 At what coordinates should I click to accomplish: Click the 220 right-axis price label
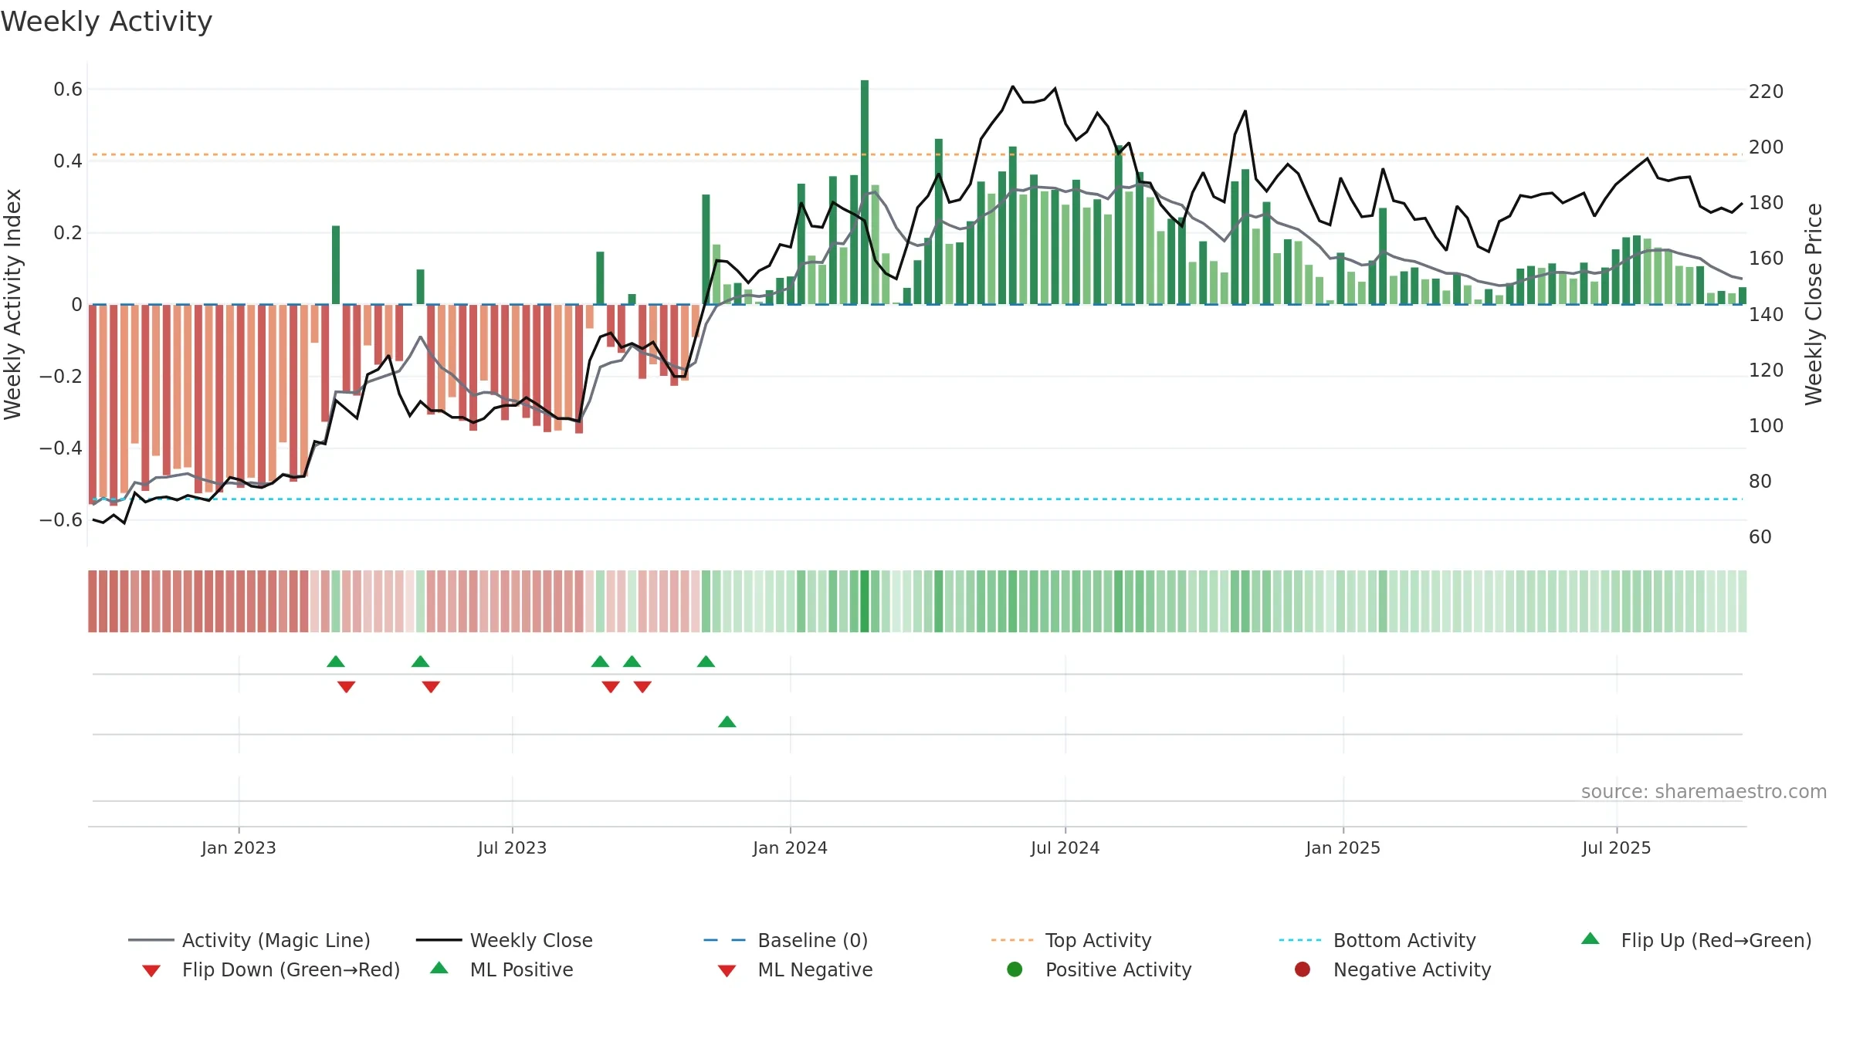coord(1767,92)
